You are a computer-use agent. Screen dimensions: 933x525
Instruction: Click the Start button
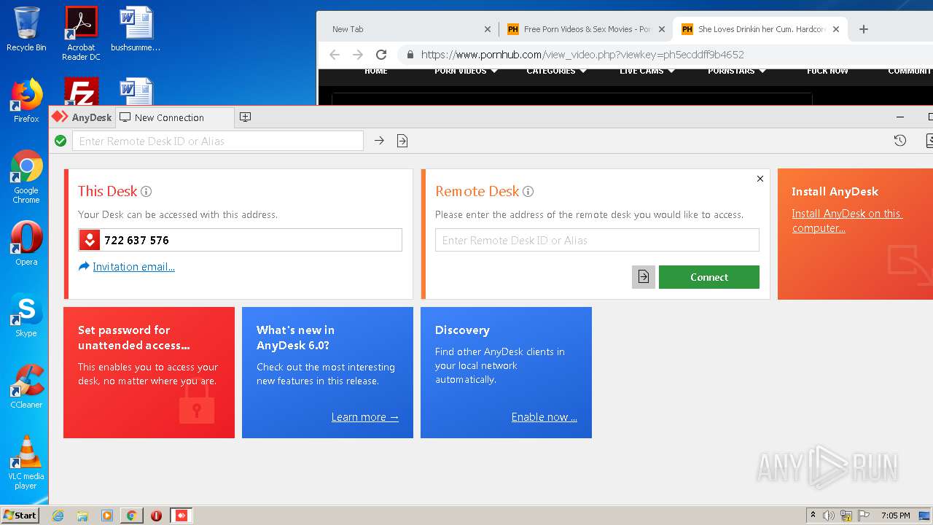pyautogui.click(x=20, y=515)
